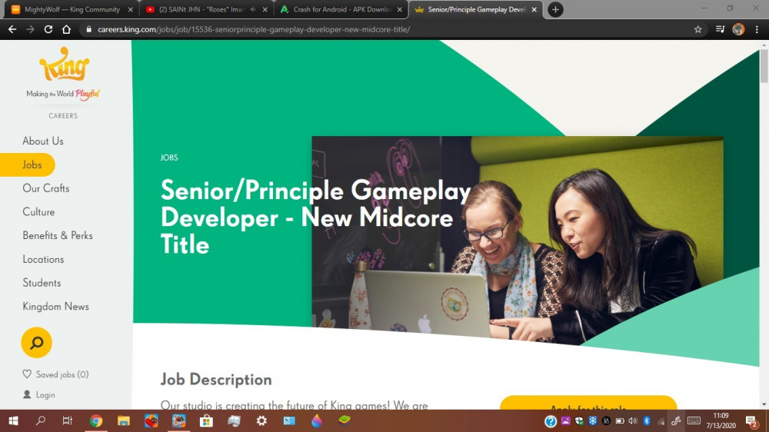
Task: Open the yellow search button in sidebar
Action: [x=36, y=342]
